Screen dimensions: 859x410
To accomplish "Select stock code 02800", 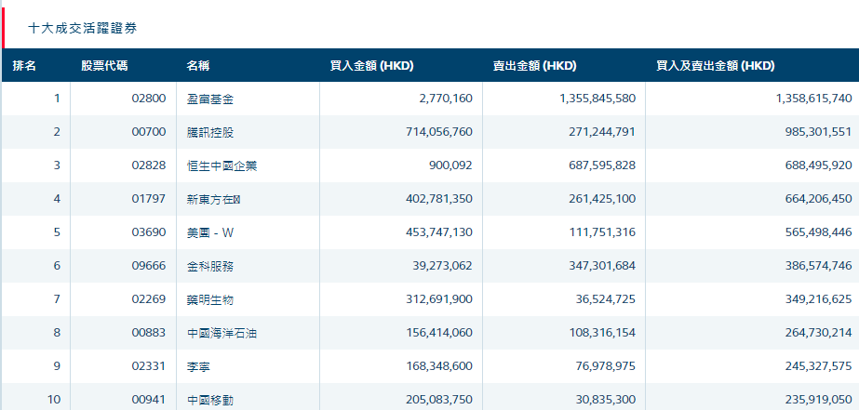I will [x=149, y=99].
